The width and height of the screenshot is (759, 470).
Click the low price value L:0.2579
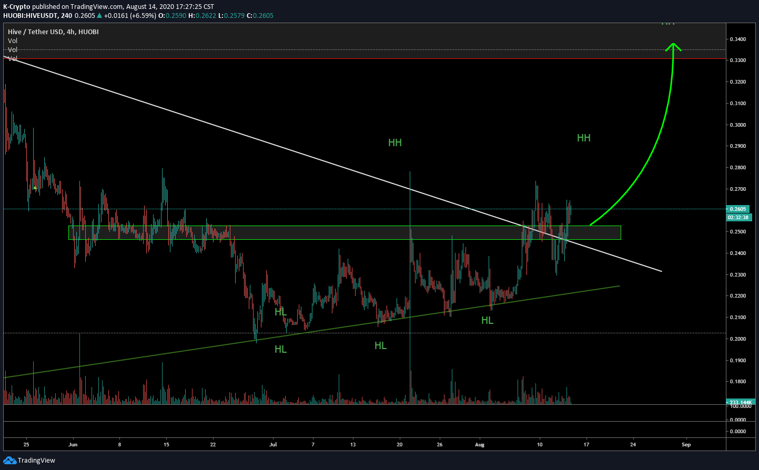(231, 16)
